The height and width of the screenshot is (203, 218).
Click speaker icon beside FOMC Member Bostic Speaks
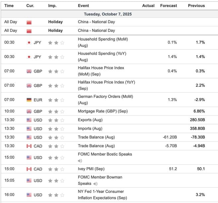(80, 161)
